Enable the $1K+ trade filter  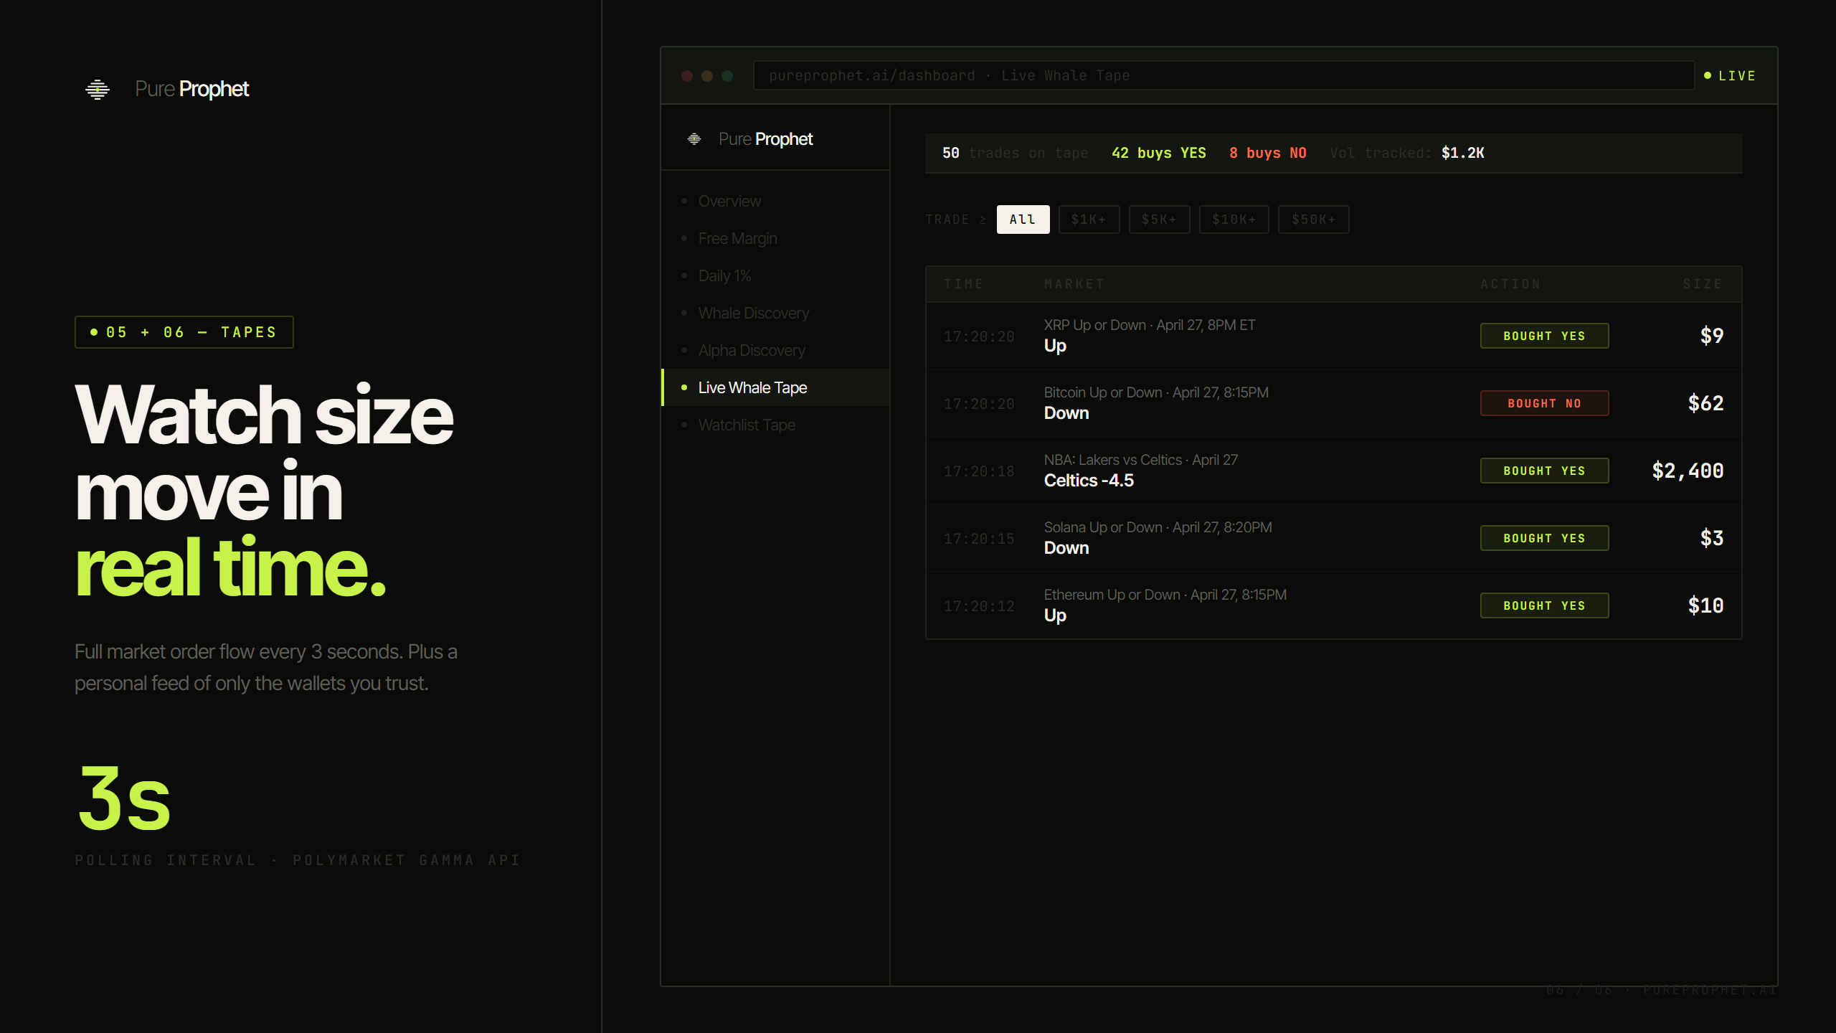1089,220
